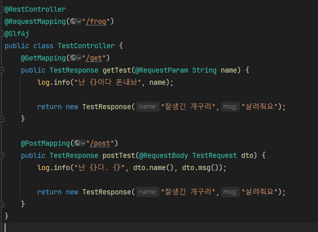318x232 pixels.
Task: Click the dto.msg() call
Action: (202, 168)
